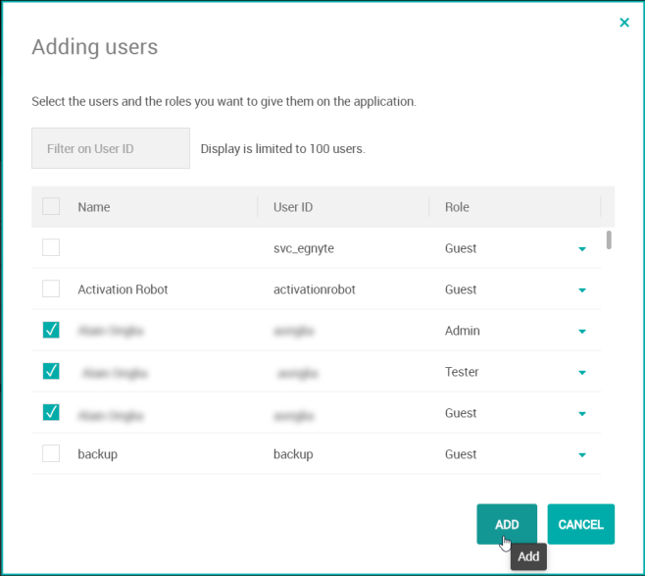Uncheck the user with Tester role

point(51,372)
